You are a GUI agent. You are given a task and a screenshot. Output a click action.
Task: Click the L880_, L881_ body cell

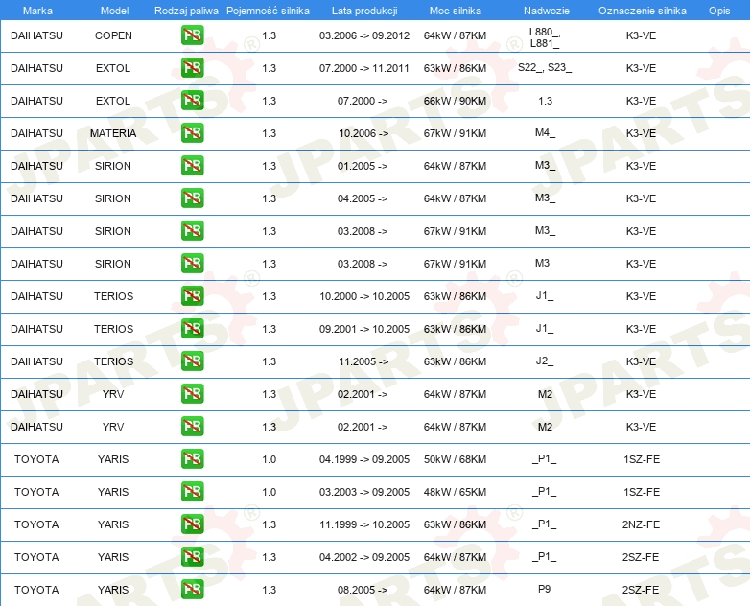pos(545,37)
